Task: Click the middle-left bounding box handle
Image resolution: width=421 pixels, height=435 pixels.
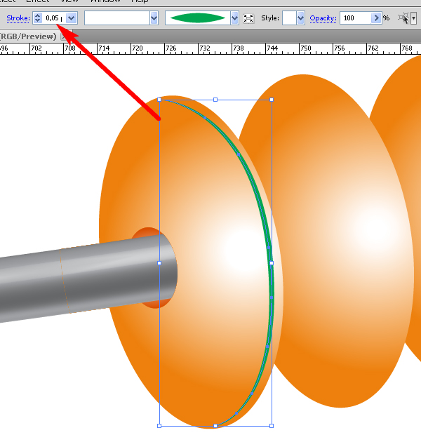Action: 159,263
